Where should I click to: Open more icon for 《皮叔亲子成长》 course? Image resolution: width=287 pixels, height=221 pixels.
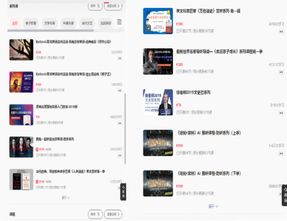tap(281, 72)
